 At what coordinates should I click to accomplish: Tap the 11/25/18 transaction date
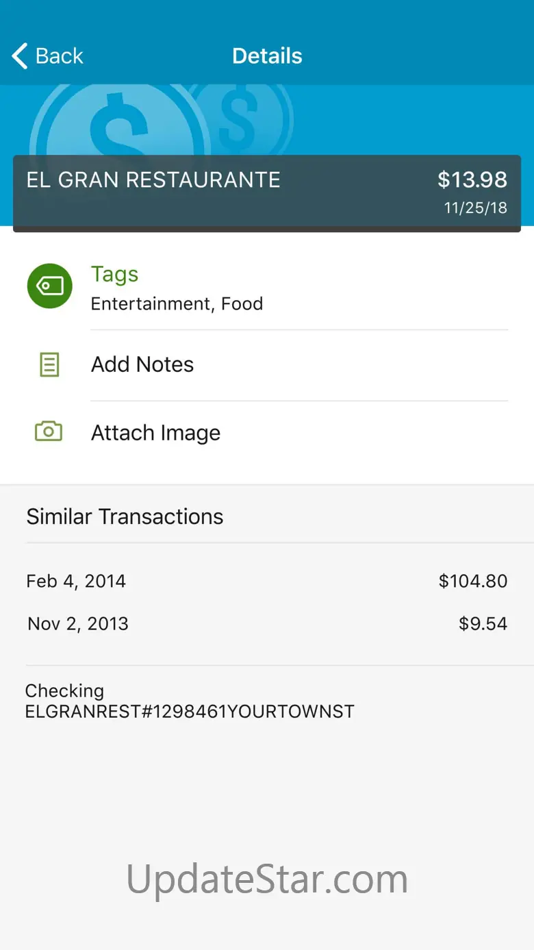click(x=476, y=208)
